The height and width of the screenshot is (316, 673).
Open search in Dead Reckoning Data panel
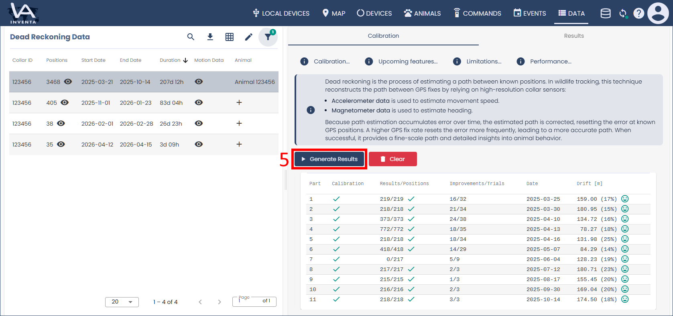tap(191, 37)
